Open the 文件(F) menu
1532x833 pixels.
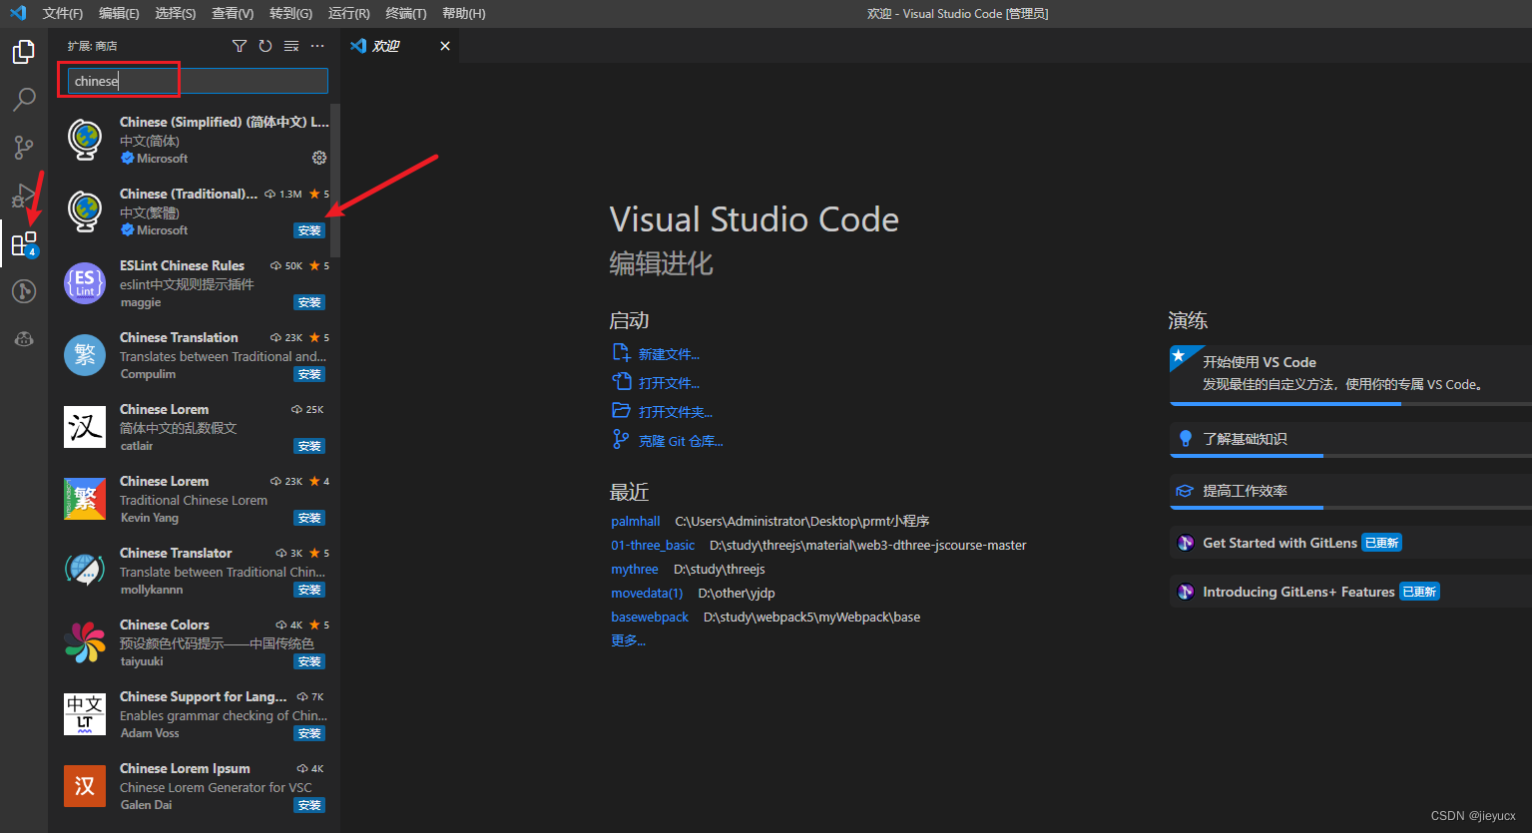click(63, 13)
